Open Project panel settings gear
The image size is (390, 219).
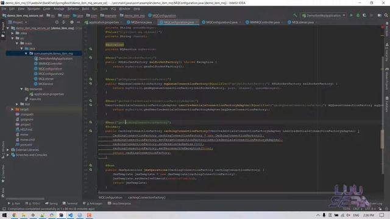click(x=72, y=22)
